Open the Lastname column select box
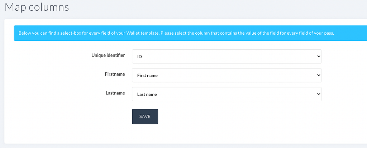The height and width of the screenshot is (148, 367). (227, 94)
